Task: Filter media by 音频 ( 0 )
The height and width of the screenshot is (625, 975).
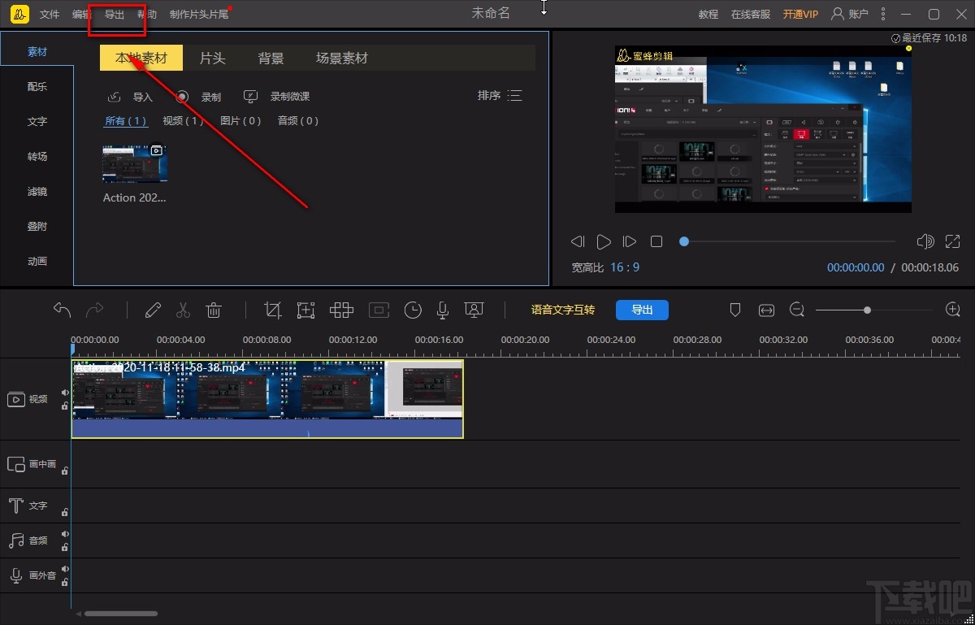Action: coord(298,121)
